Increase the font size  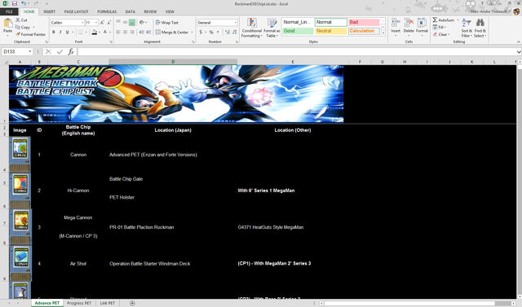[x=102, y=23]
